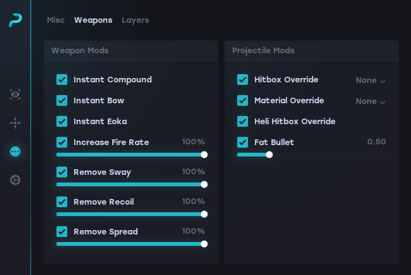Image resolution: width=411 pixels, height=275 pixels.
Task: Disable the Instant Bow option
Action: [x=62, y=101]
